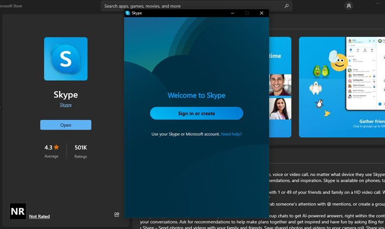385x229 pixels.
Task: Click the large Skype app logo
Action: tap(66, 59)
